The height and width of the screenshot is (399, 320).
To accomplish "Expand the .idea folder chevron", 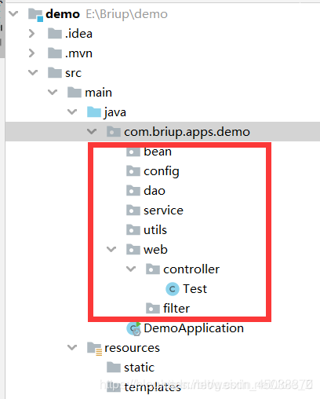I will point(31,33).
